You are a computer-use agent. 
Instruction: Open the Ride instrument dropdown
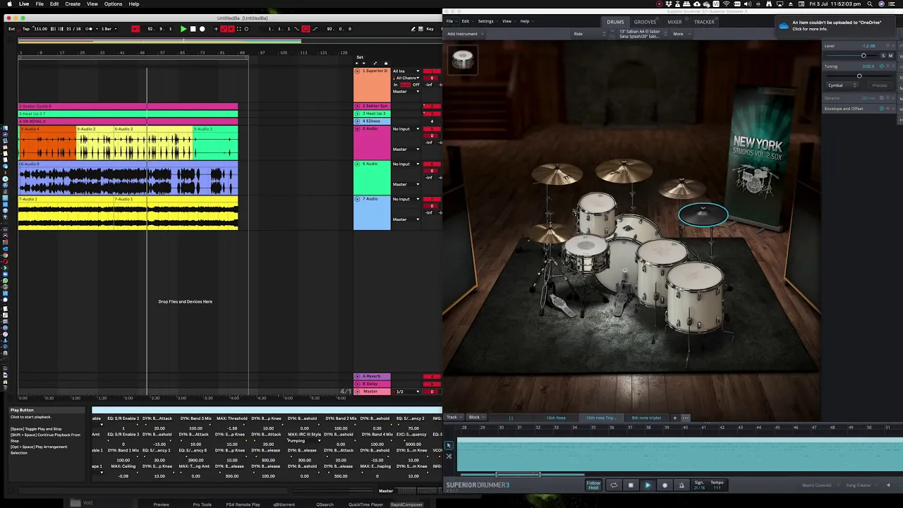pyautogui.click(x=588, y=34)
